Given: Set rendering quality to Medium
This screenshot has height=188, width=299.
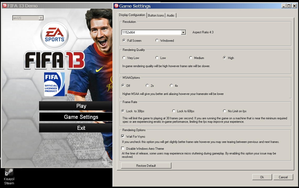Looking at the screenshot, I should pyautogui.click(x=191, y=58).
